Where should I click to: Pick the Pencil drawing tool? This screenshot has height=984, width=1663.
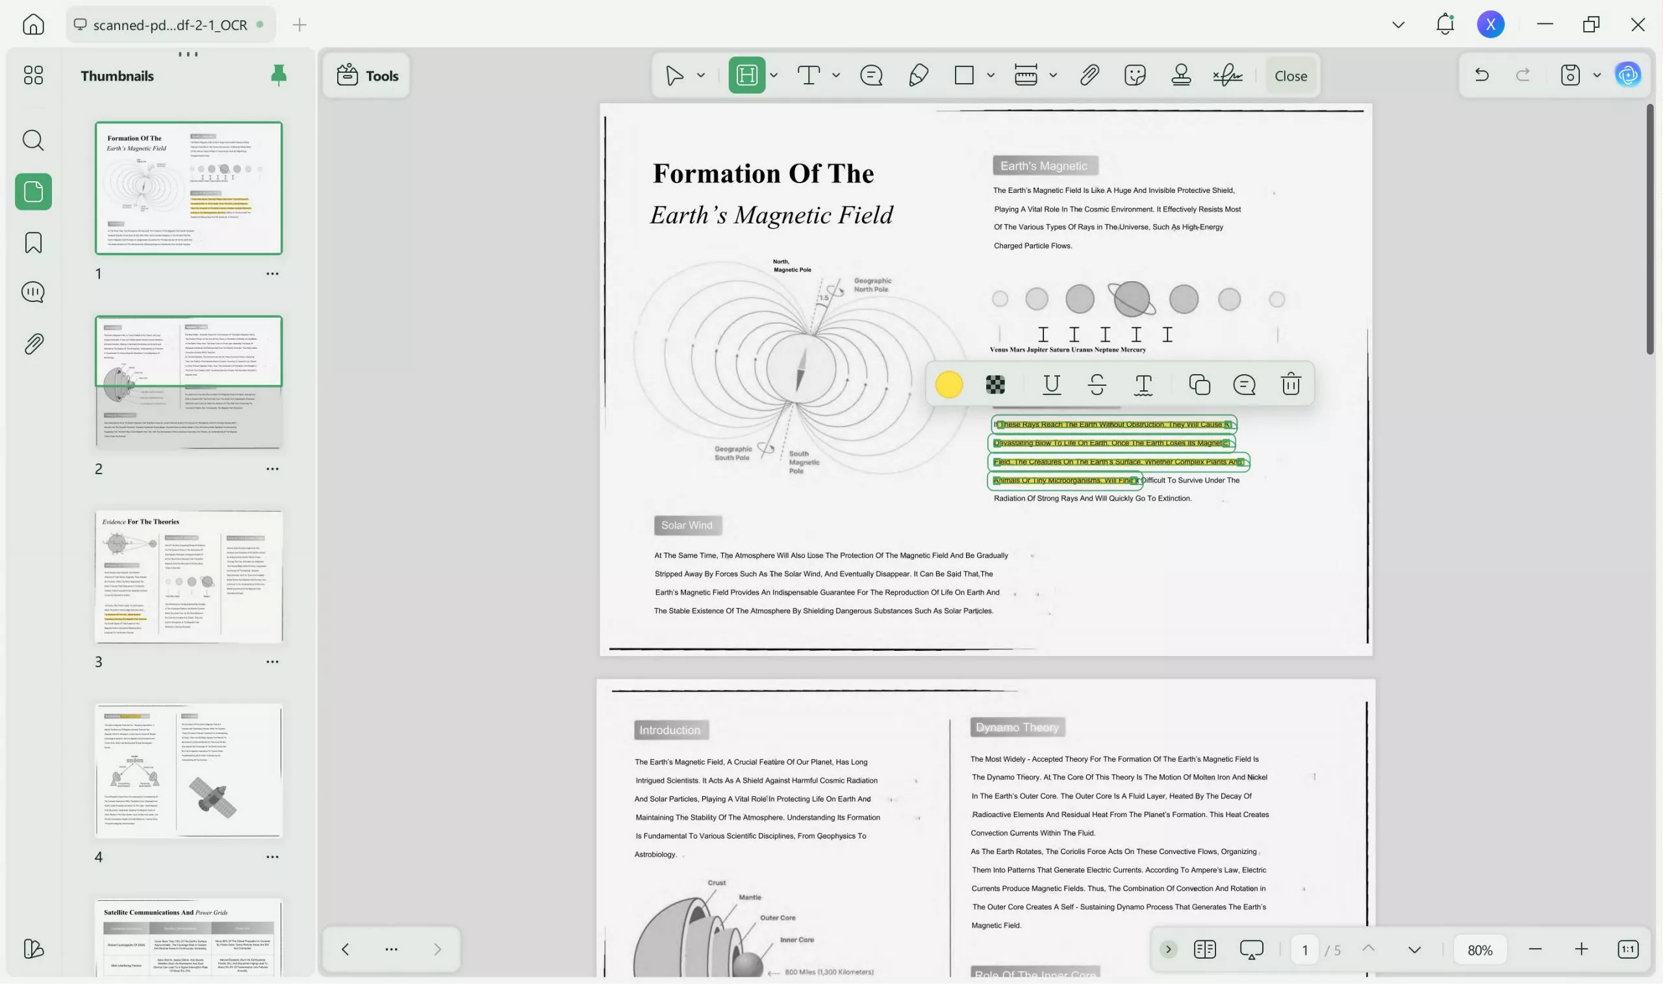pos(919,75)
